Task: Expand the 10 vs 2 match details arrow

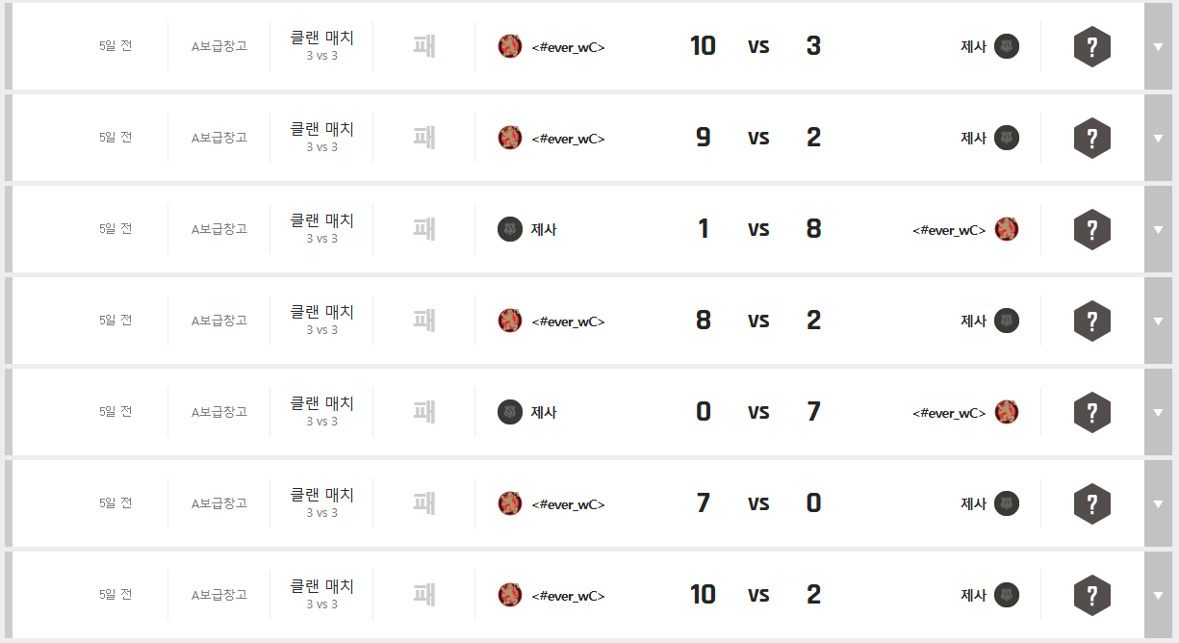Action: click(1158, 595)
